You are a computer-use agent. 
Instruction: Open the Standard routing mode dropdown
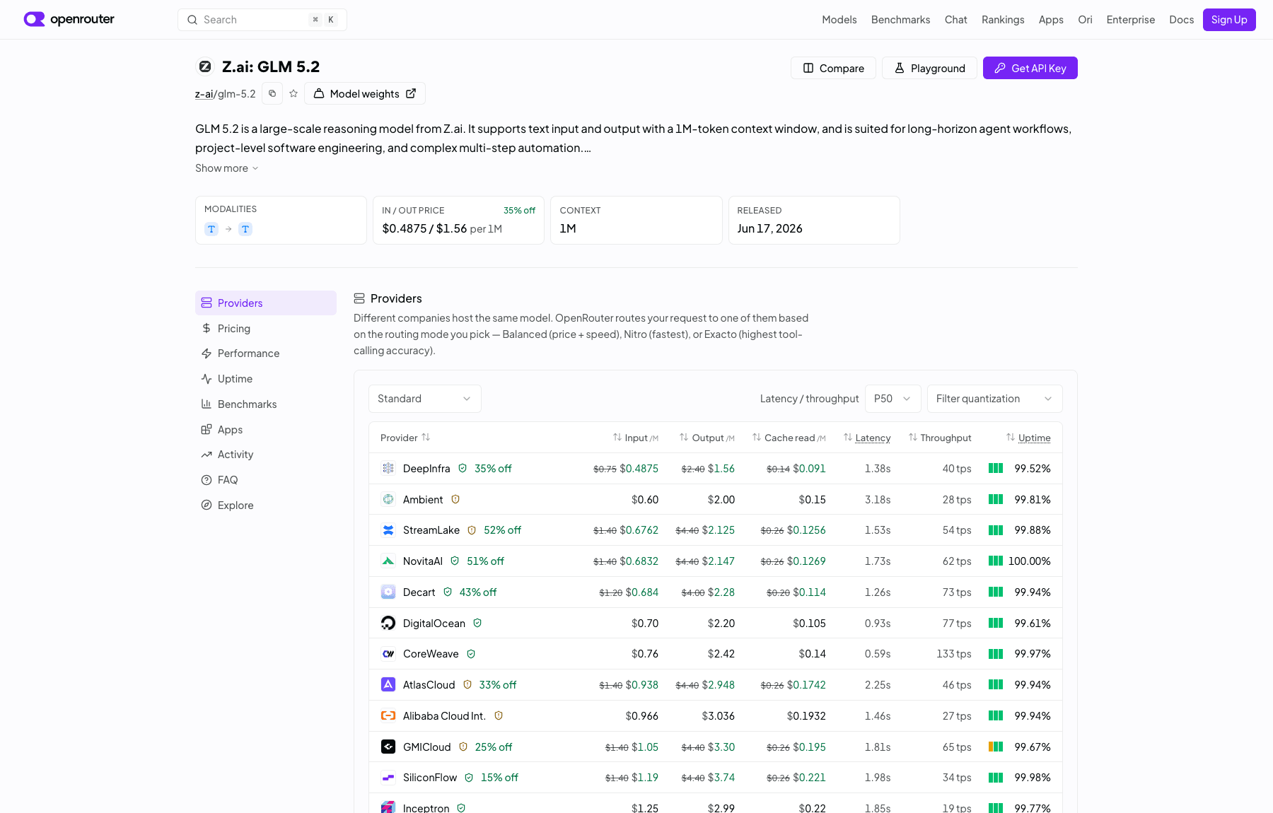[425, 399]
